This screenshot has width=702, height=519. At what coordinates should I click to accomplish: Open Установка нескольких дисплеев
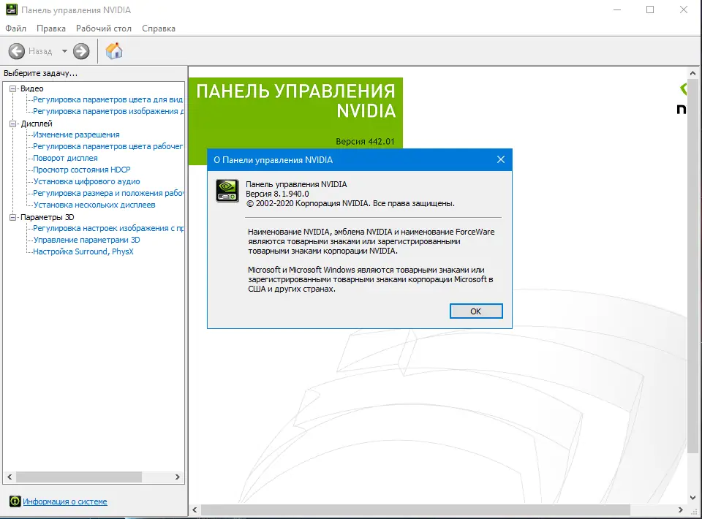[x=94, y=205]
